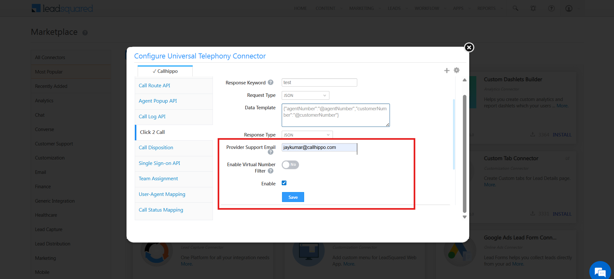Open the User-Agent Mapping section
Viewport: 614px width, 279px height.
pos(174,194)
